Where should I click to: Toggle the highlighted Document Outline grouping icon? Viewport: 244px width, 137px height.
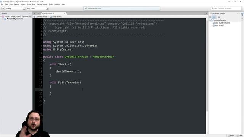214,17
